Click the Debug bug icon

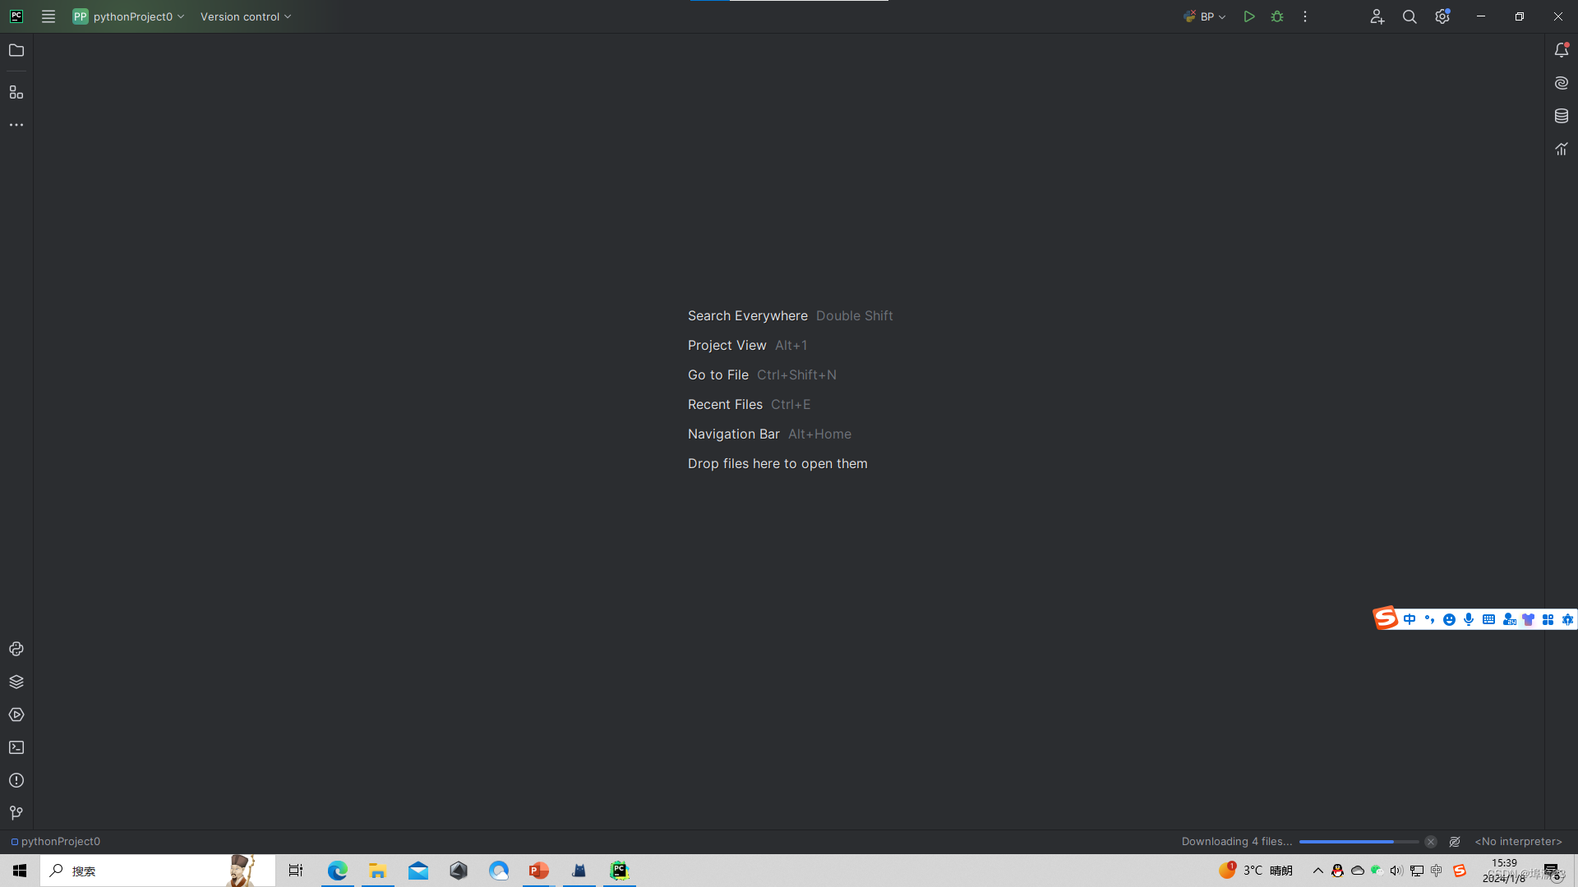(1277, 16)
